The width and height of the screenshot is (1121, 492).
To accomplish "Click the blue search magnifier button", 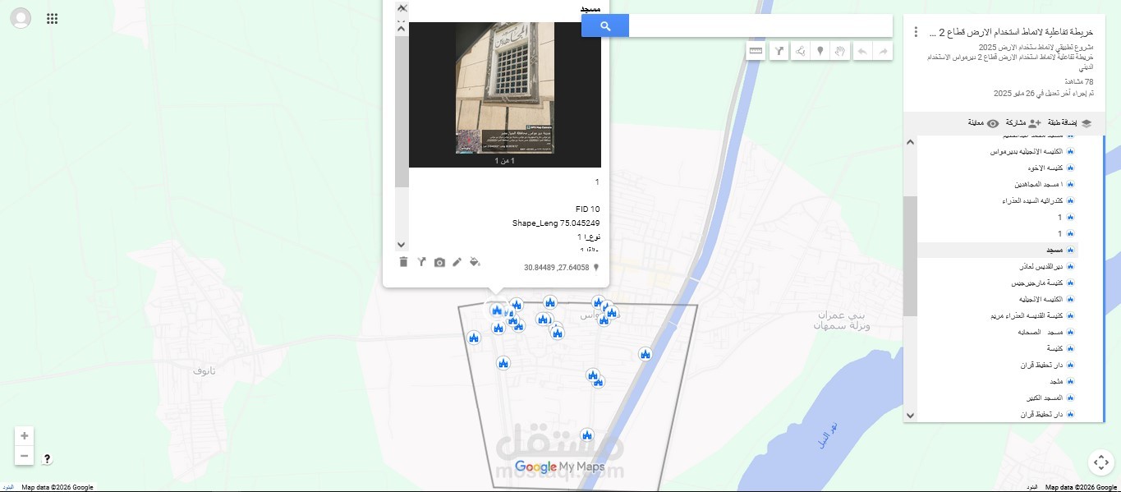I will coord(605,26).
